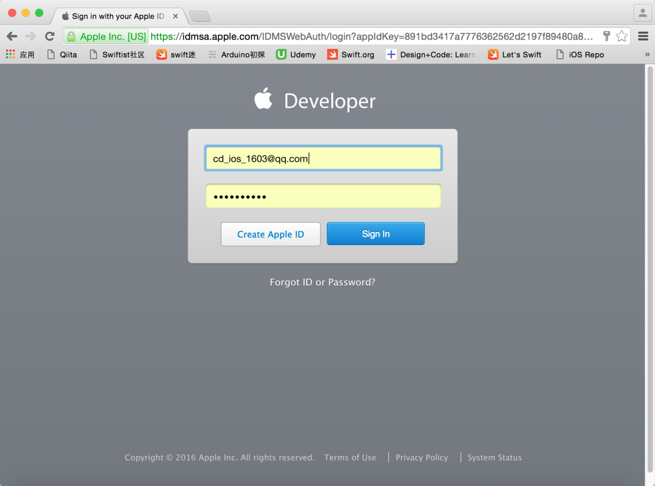This screenshot has width=655, height=486.
Task: Click the blue Sign In button
Action: (x=376, y=233)
